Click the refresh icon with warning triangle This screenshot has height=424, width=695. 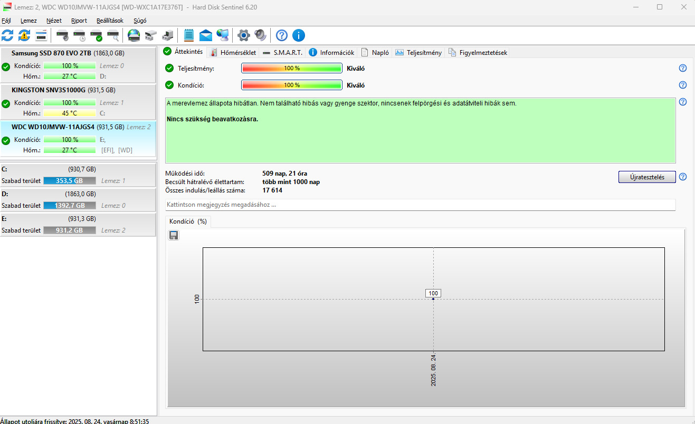pyautogui.click(x=24, y=35)
